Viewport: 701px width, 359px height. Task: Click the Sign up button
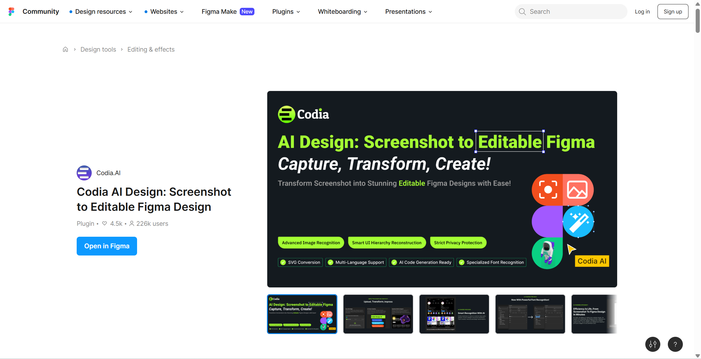point(673,12)
